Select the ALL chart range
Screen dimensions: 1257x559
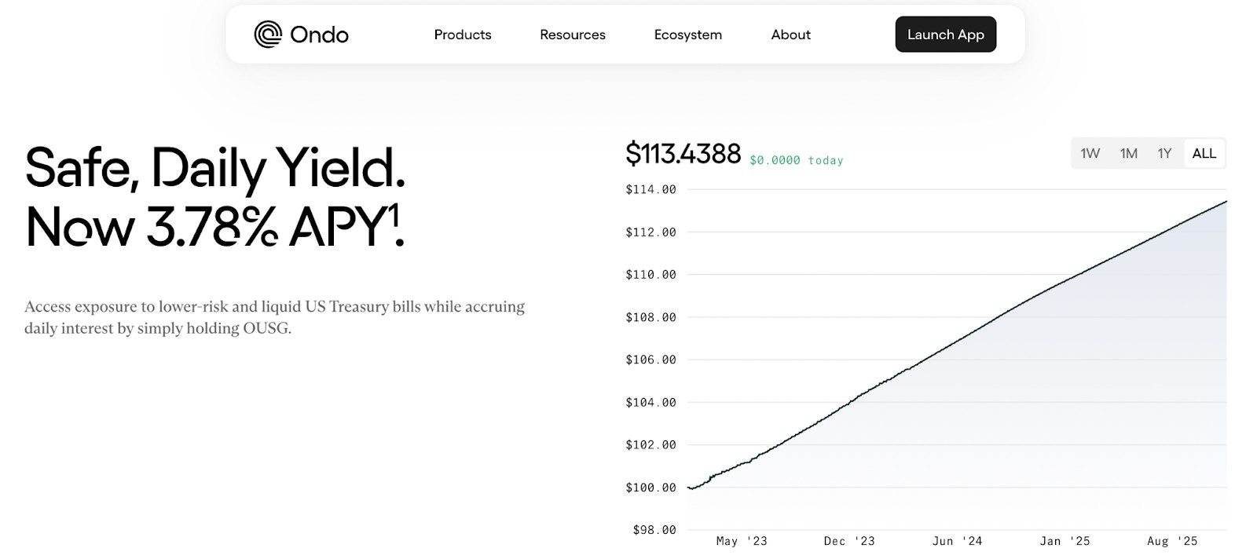click(1204, 153)
